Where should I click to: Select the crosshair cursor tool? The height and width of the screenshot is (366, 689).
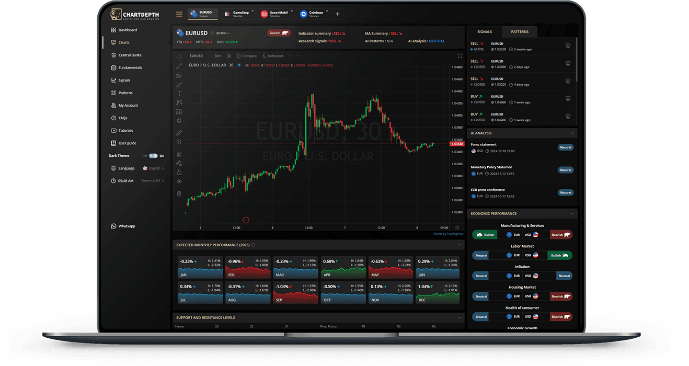tap(179, 56)
